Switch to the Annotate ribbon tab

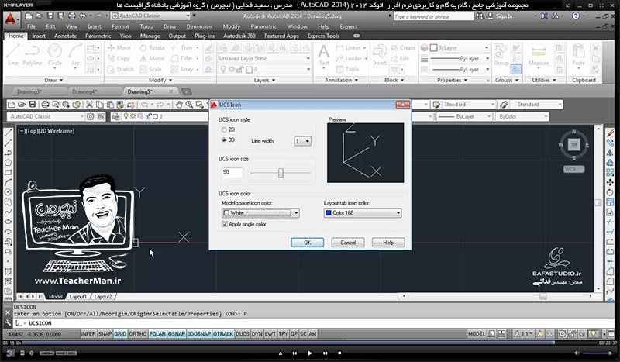point(65,36)
